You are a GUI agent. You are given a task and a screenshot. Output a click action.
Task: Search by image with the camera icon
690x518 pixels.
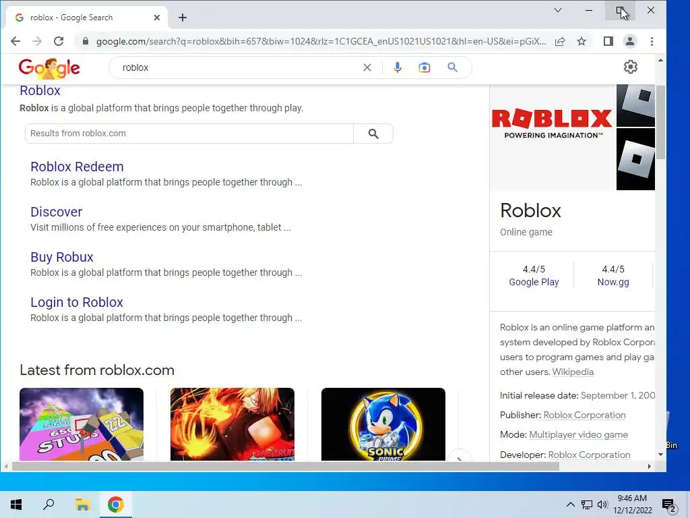click(x=425, y=67)
